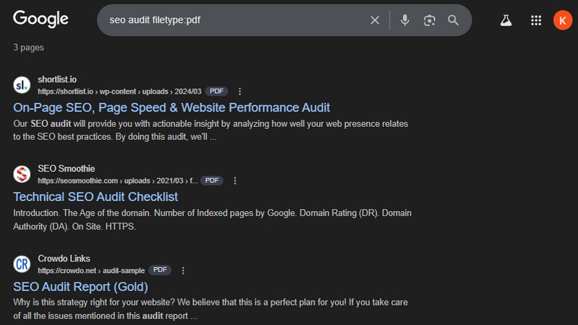Start voice search with microphone
Viewport: 578px width, 325px height.
405,20
